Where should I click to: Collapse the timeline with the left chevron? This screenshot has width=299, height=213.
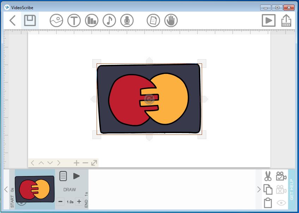point(6,189)
